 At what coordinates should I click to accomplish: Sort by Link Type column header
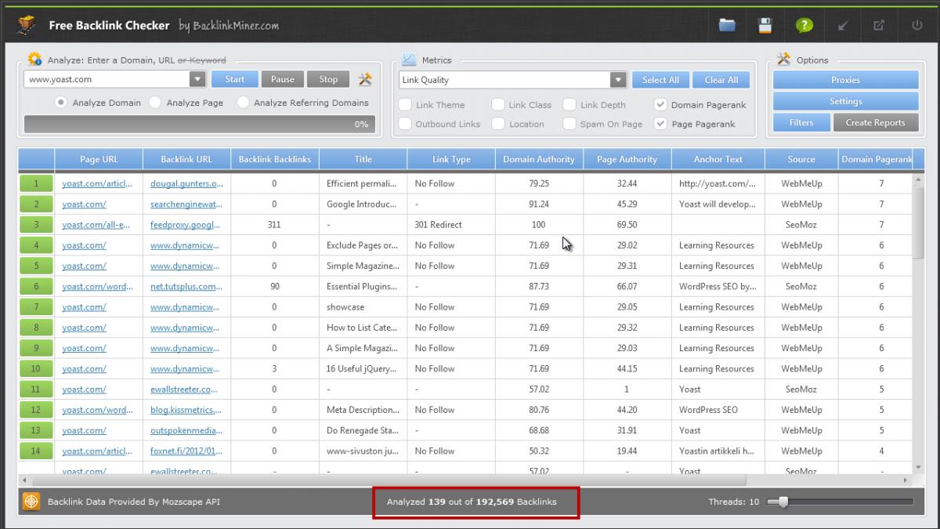[451, 159]
